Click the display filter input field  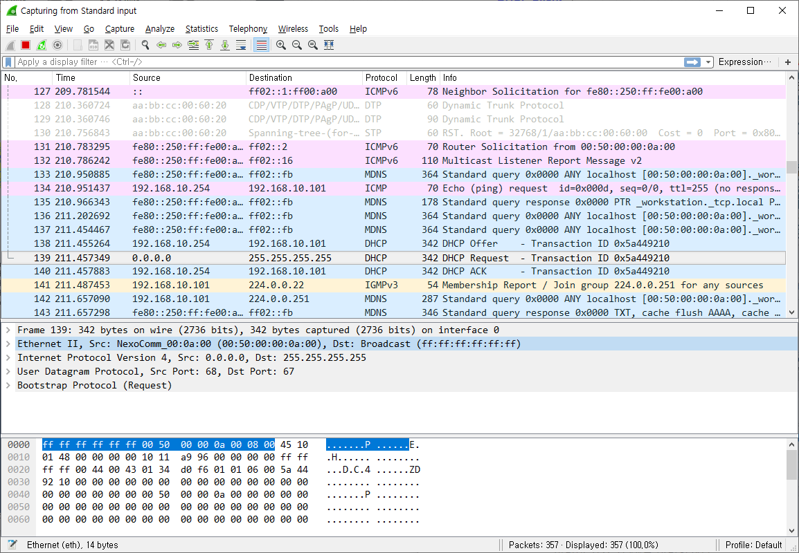click(349, 62)
